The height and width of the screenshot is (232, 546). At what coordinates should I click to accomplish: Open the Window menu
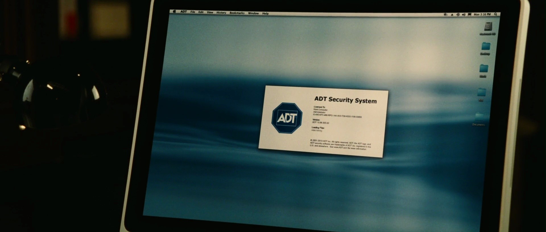point(253,13)
